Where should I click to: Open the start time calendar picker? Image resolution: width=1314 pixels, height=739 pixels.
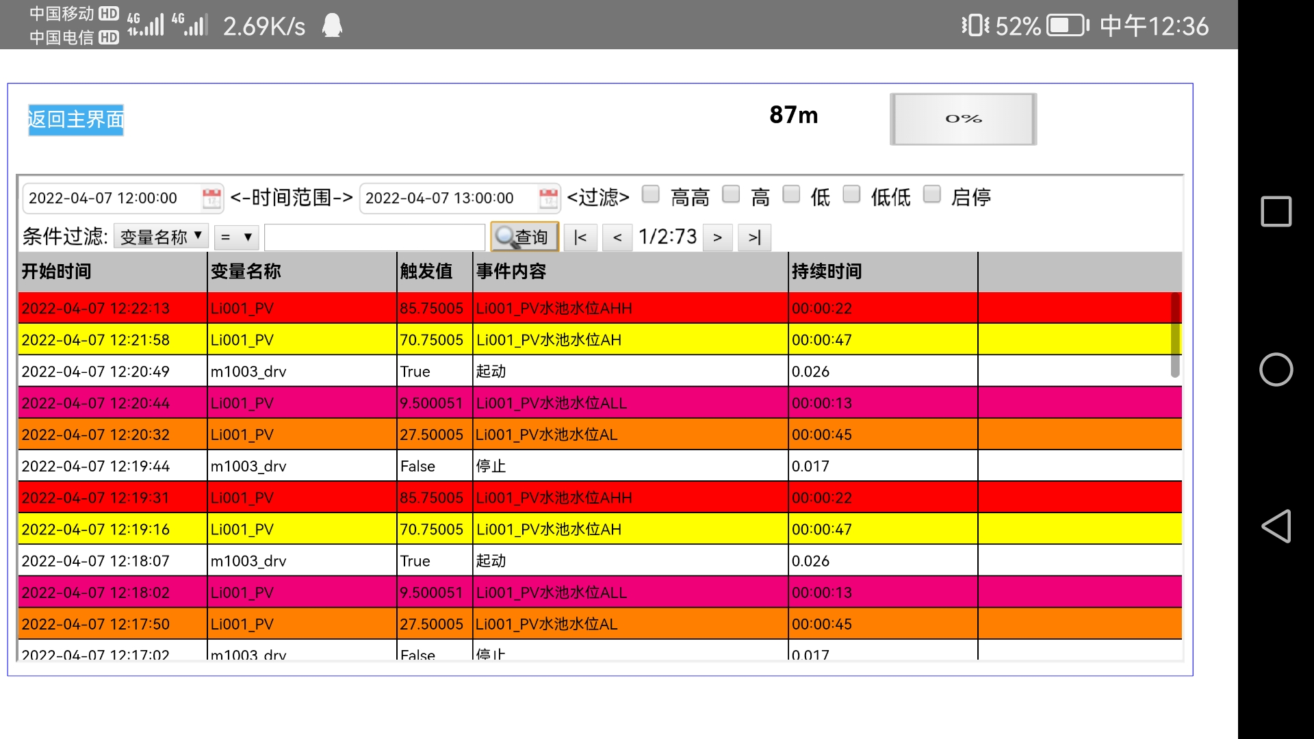point(211,198)
